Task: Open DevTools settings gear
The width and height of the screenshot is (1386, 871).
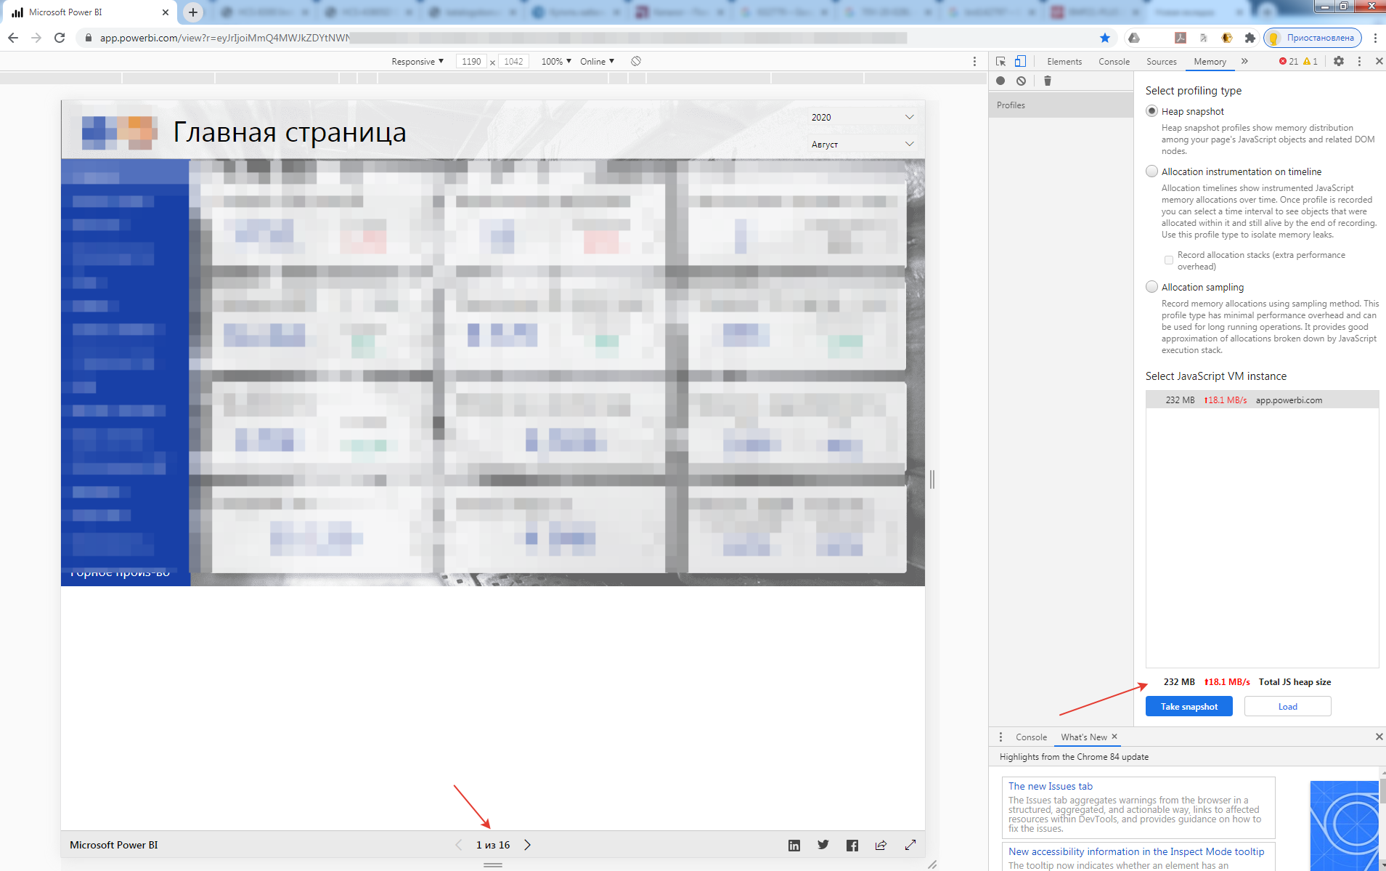Action: pos(1339,61)
